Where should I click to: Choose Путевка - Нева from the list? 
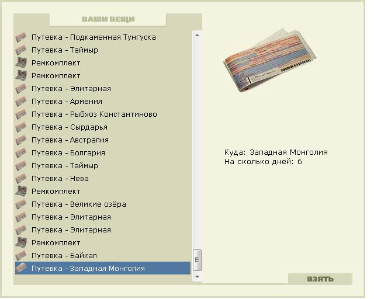[x=103, y=179]
